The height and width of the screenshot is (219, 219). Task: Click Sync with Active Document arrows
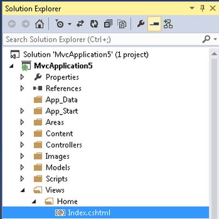pyautogui.click(x=80, y=24)
